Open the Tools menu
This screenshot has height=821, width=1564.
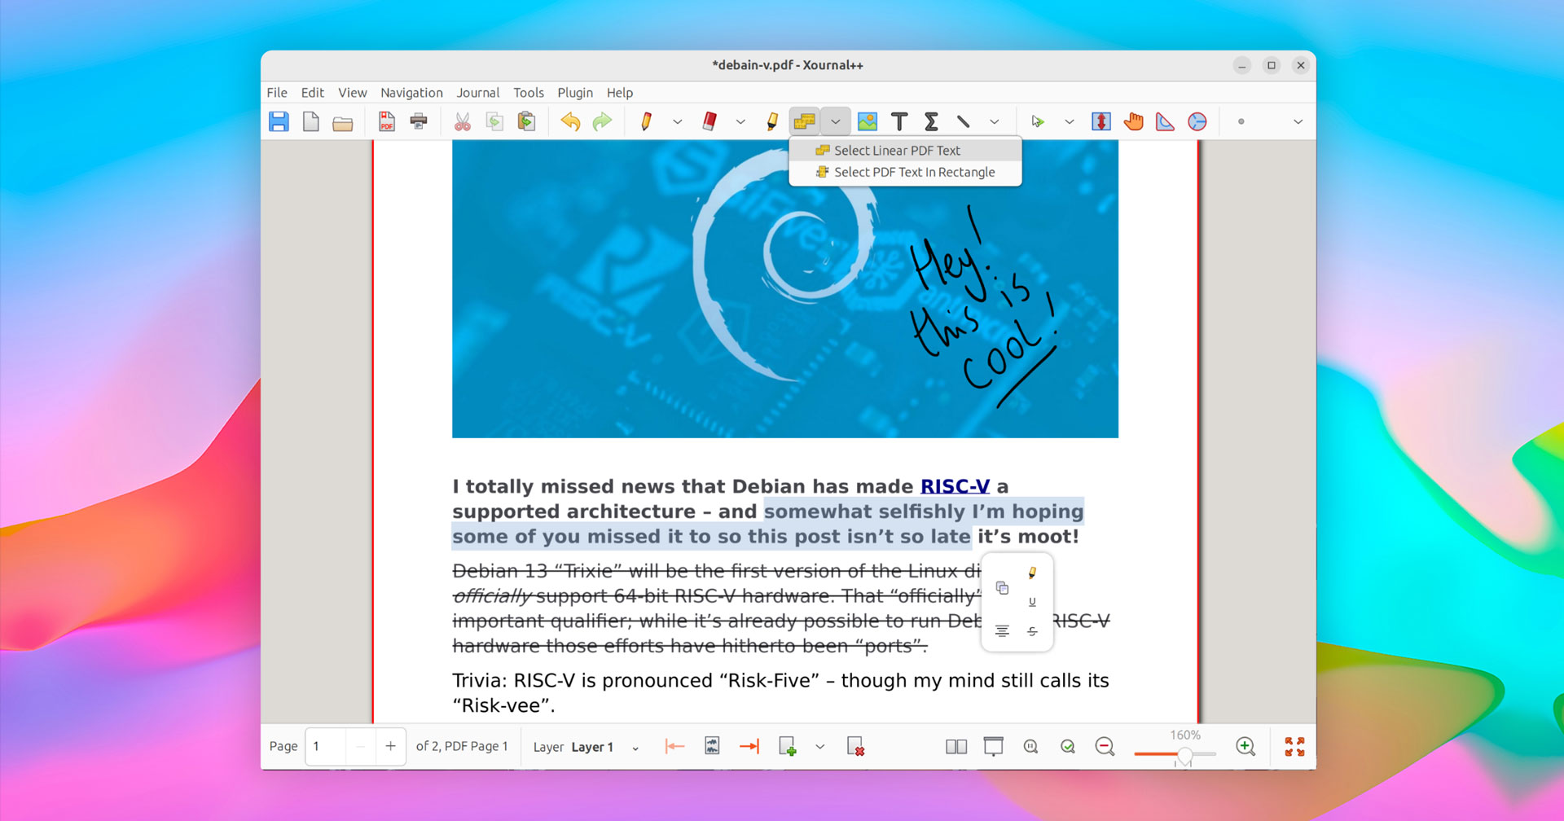tap(529, 93)
